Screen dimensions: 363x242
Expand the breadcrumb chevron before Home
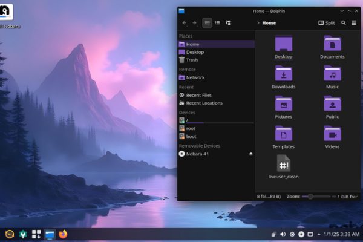[258, 23]
